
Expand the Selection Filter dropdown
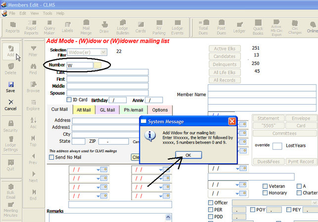pyautogui.click(x=103, y=52)
